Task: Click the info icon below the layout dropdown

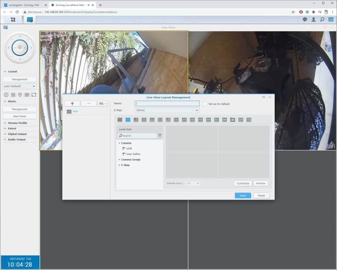Action: click(x=6, y=95)
